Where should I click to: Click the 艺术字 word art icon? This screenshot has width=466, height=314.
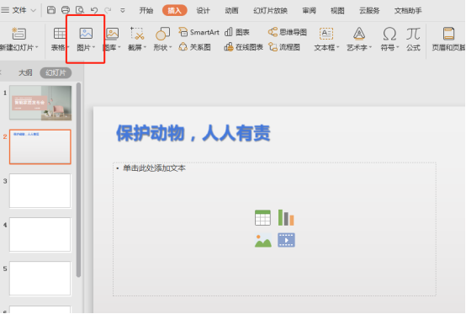tap(359, 34)
